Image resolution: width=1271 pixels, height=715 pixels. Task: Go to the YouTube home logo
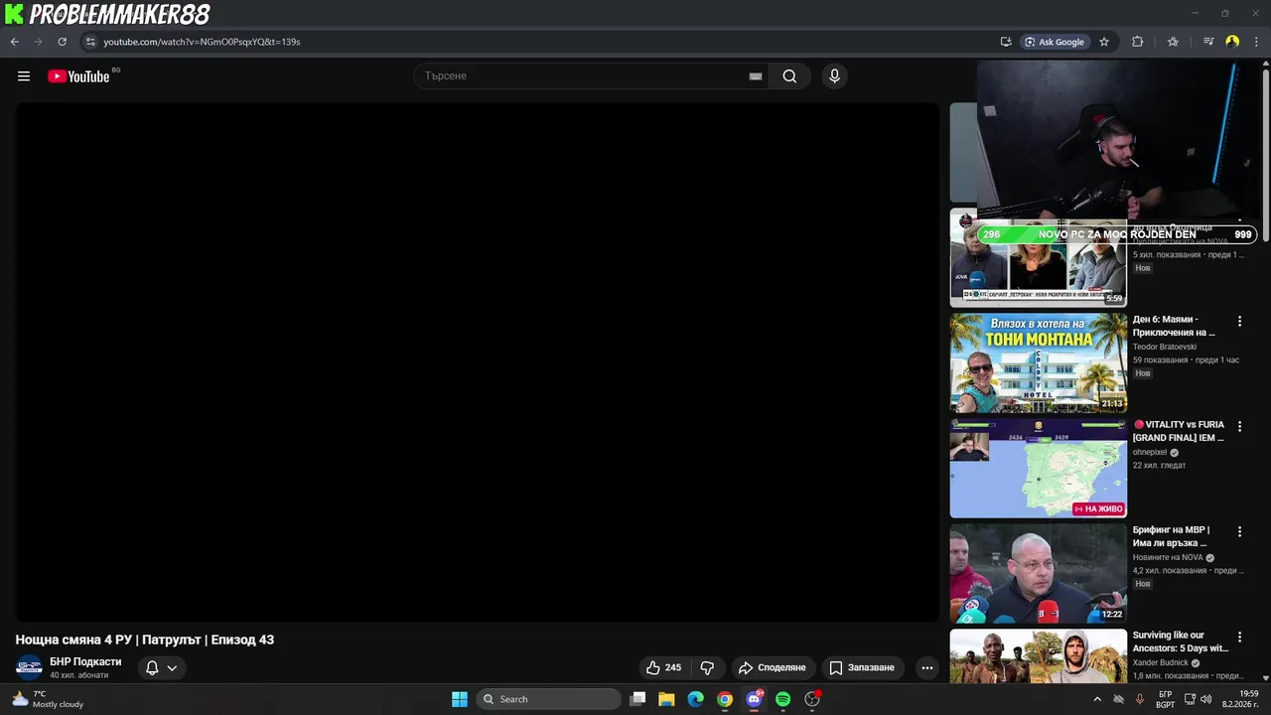(78, 76)
